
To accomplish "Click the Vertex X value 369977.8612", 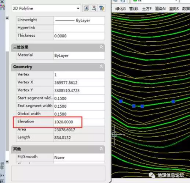I will 79,83.
